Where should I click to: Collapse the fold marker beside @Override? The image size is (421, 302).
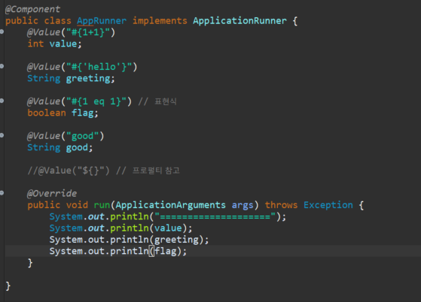pyautogui.click(x=2, y=193)
